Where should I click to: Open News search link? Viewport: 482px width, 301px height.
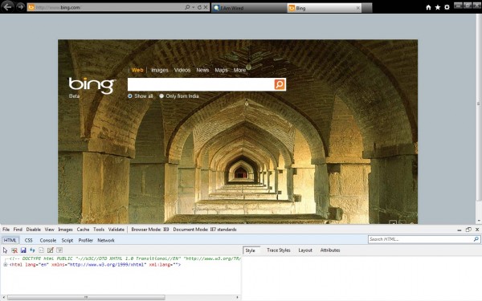(202, 70)
